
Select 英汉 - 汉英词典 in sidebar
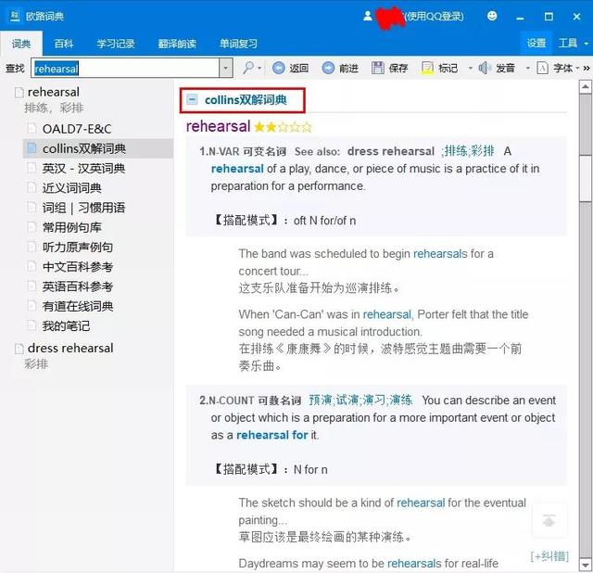point(83,168)
